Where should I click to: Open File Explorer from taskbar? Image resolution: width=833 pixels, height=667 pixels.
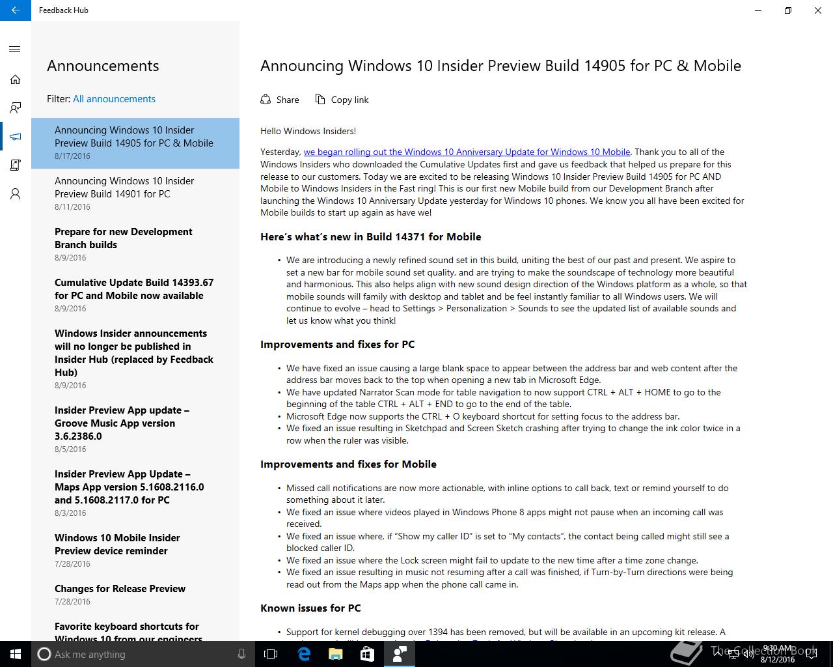335,654
